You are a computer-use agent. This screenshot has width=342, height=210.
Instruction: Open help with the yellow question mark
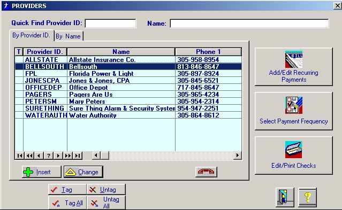pyautogui.click(x=308, y=197)
